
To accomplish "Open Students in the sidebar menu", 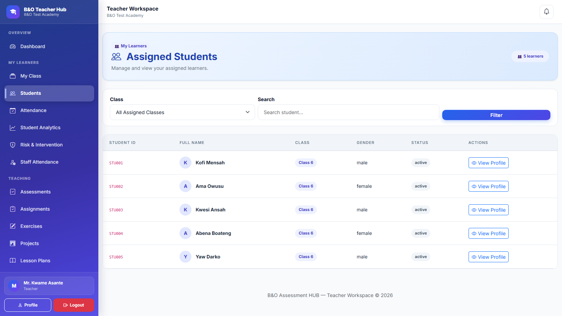I will pyautogui.click(x=49, y=93).
